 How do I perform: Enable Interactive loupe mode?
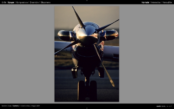tap(156, 2)
